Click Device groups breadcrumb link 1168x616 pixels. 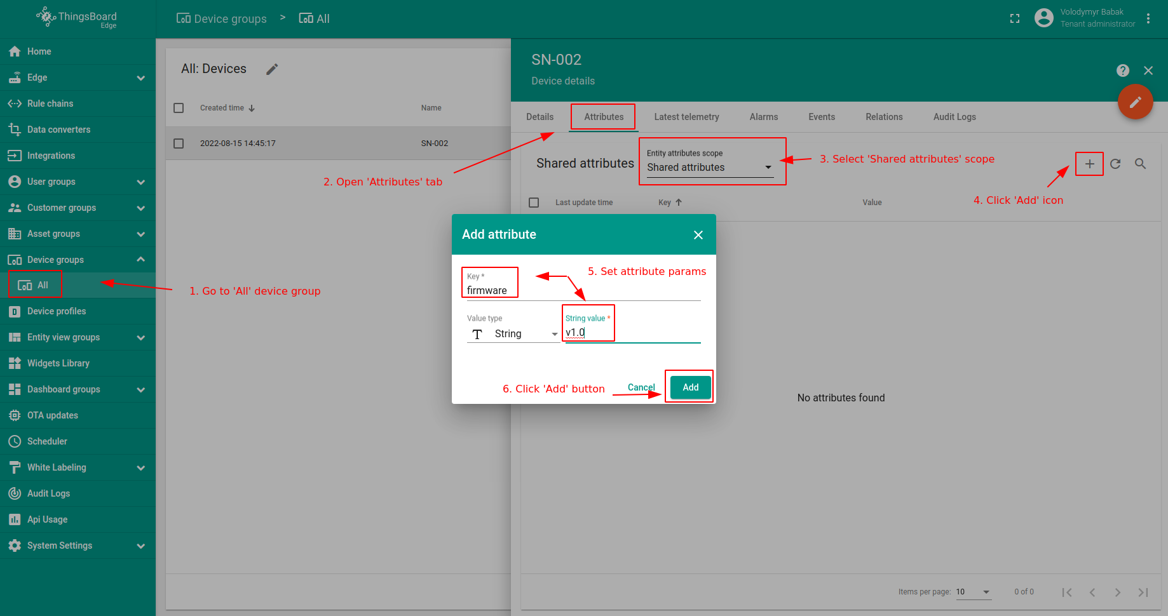(x=222, y=18)
